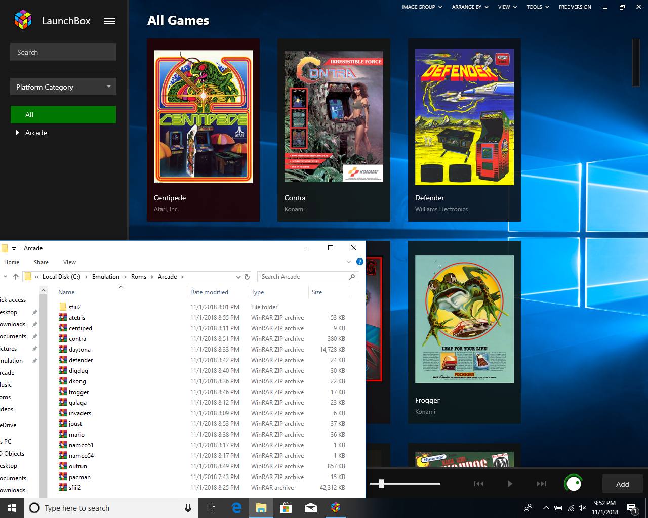This screenshot has height=518, width=648.
Task: Select the galaga file name
Action: (77, 403)
